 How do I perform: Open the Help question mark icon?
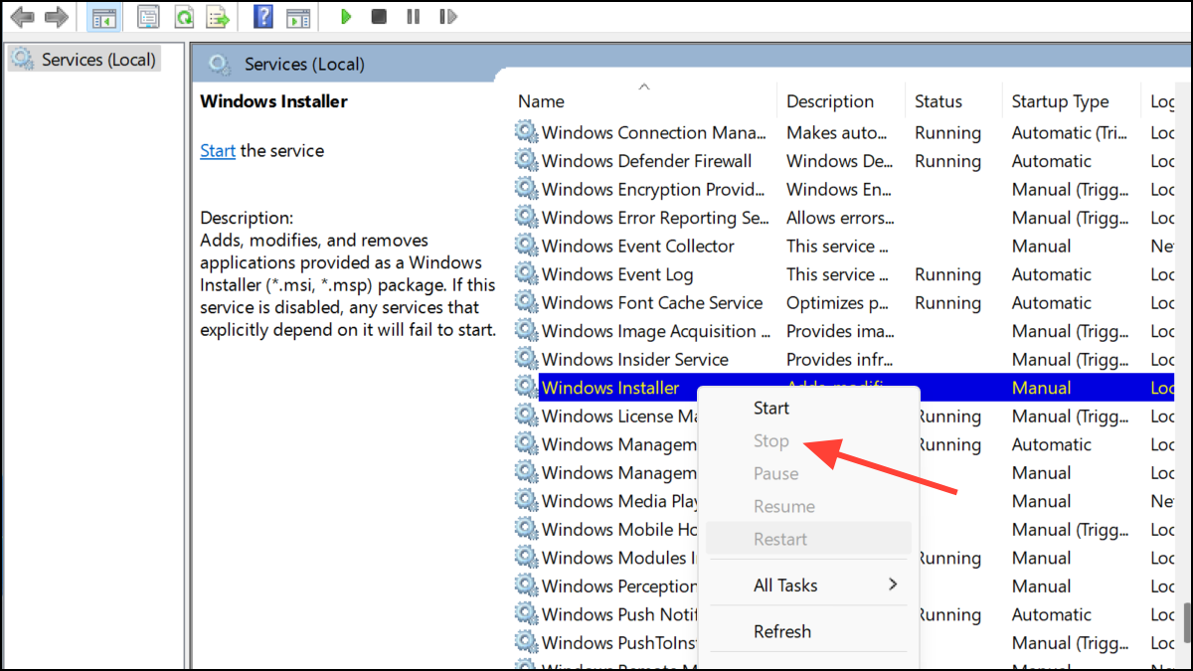(263, 17)
